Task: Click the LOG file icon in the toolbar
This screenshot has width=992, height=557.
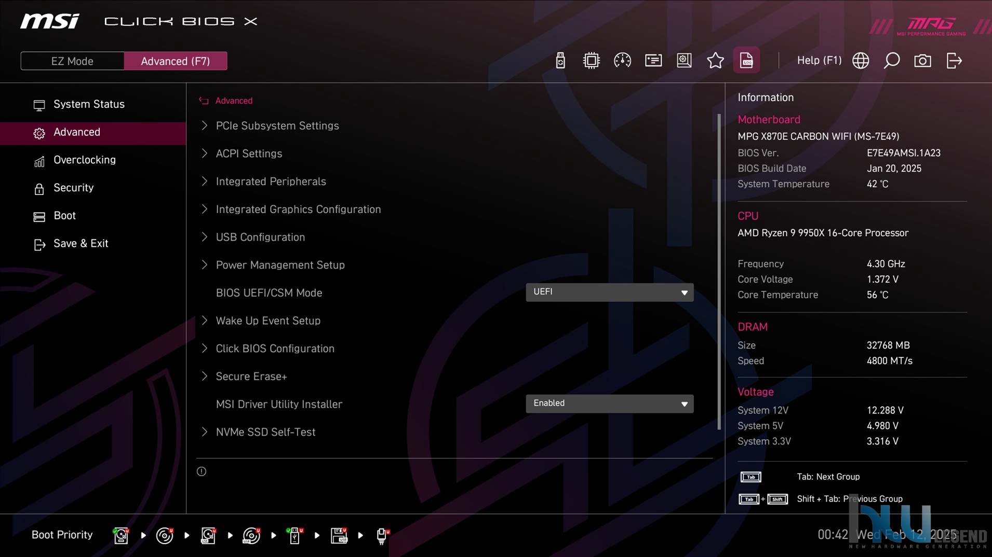Action: click(x=746, y=61)
